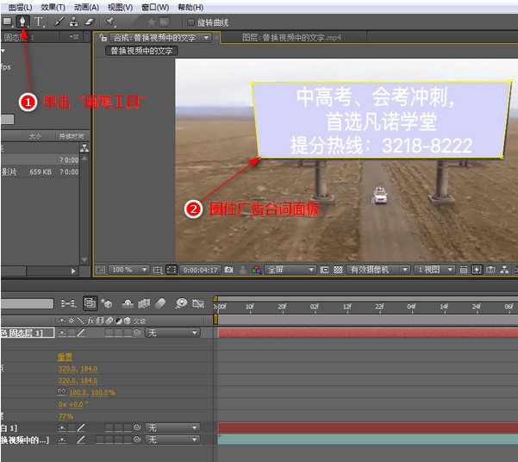The width and height of the screenshot is (518, 462).
Task: Open the 窗口(W) menu
Action: pyautogui.click(x=155, y=7)
